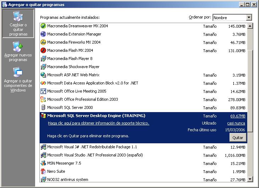The height and width of the screenshot is (188, 259).
Task: Close the Agregar o quitar programas window
Action: point(254,5)
